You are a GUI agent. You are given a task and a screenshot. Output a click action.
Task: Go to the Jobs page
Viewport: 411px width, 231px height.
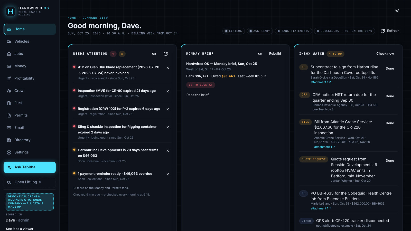click(30, 54)
